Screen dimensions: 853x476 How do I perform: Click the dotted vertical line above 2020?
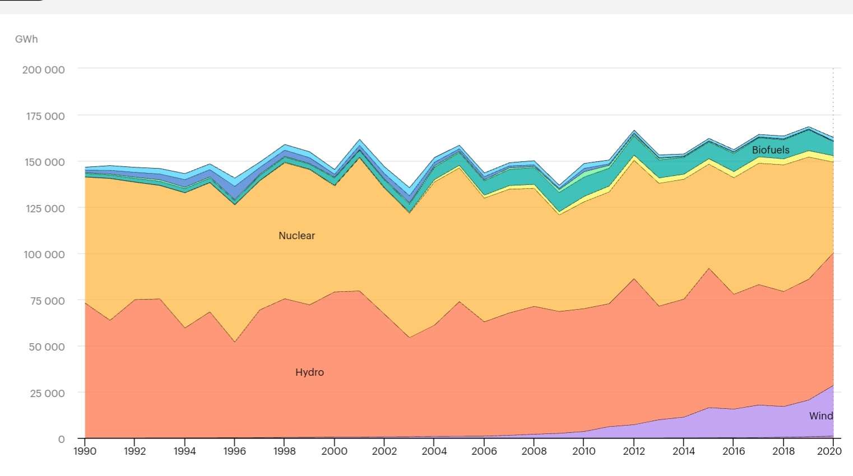pos(833,101)
